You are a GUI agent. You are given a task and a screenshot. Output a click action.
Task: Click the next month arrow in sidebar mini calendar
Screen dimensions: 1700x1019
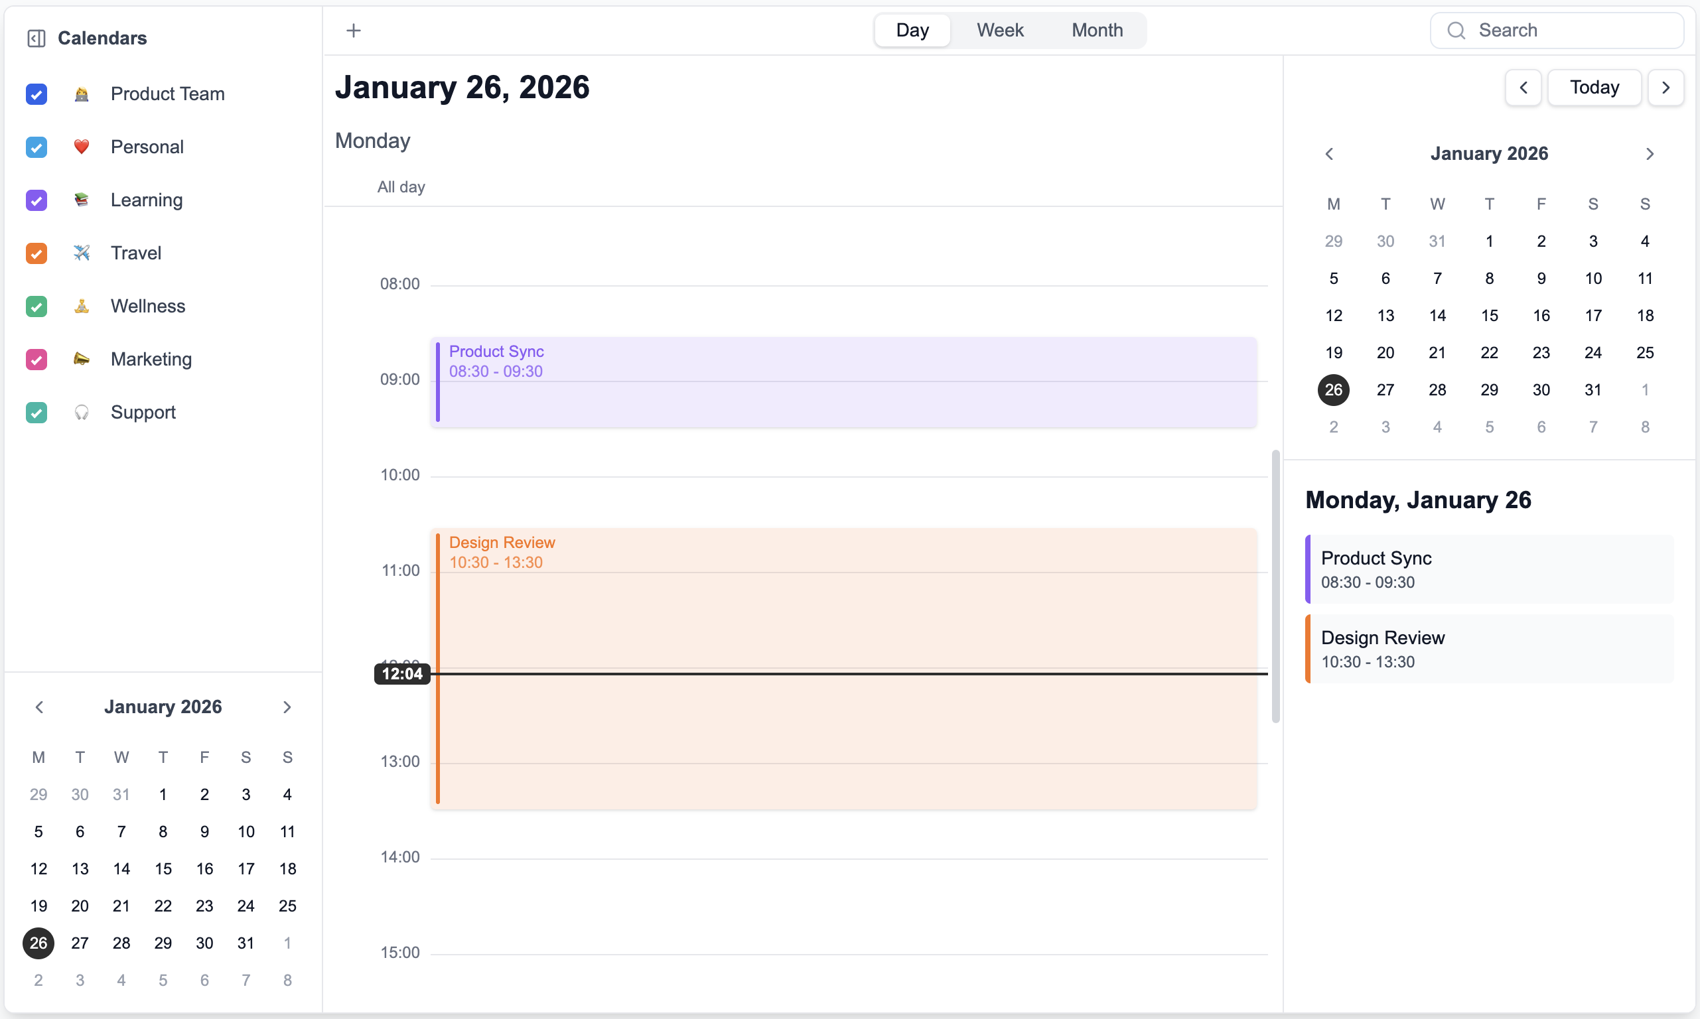(x=287, y=707)
